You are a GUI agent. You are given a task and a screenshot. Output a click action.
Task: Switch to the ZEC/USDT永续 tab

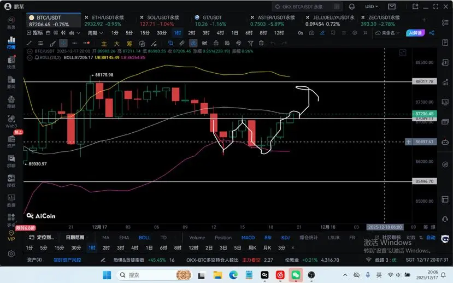coord(384,21)
